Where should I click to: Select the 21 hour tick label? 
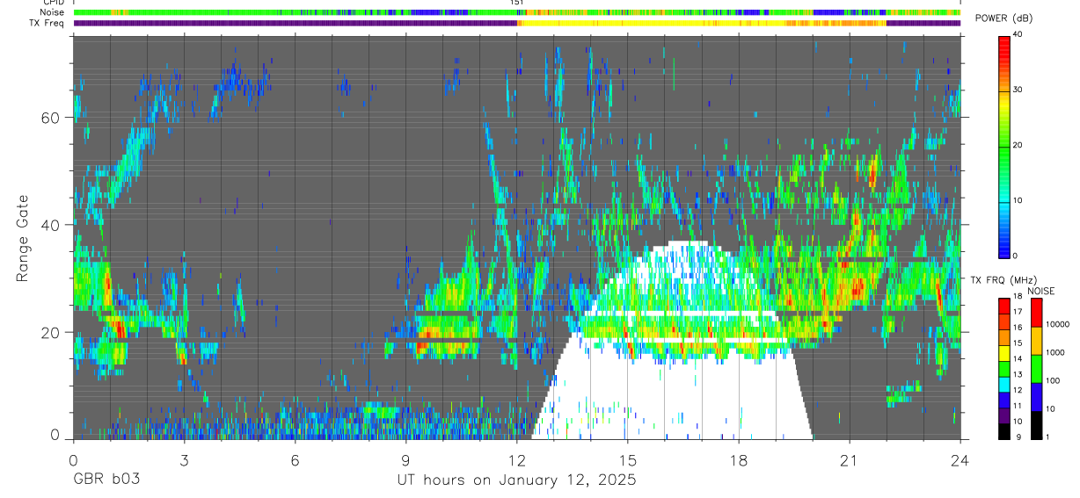point(850,460)
